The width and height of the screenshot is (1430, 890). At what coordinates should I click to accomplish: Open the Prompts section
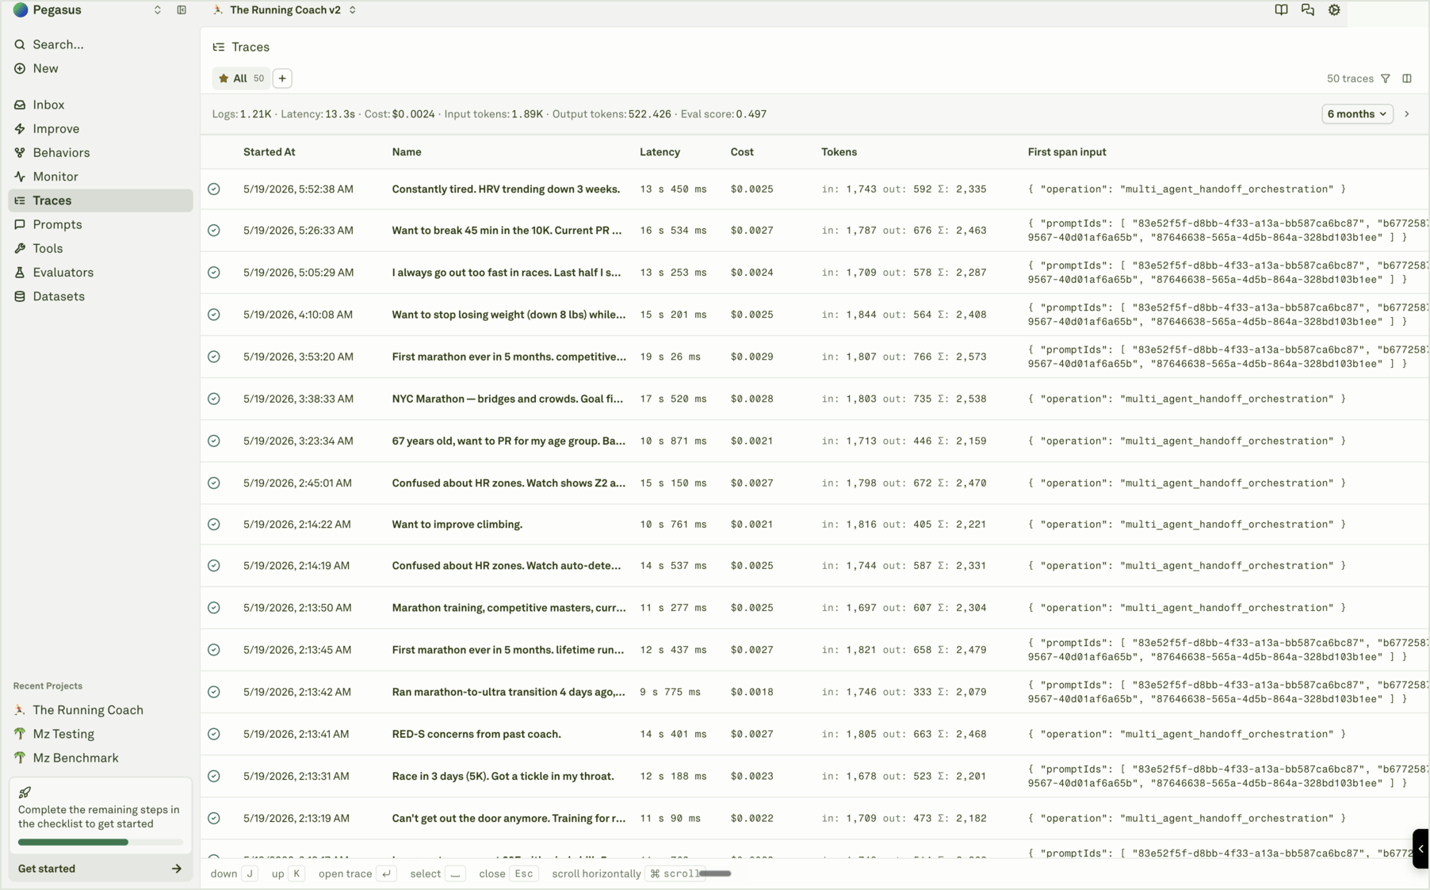pos(101,224)
